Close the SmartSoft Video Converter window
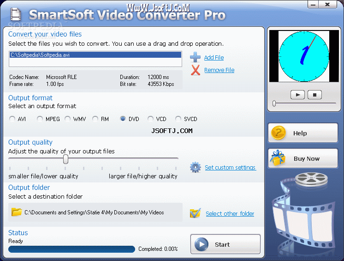344x261 pixels. pos(327,5)
